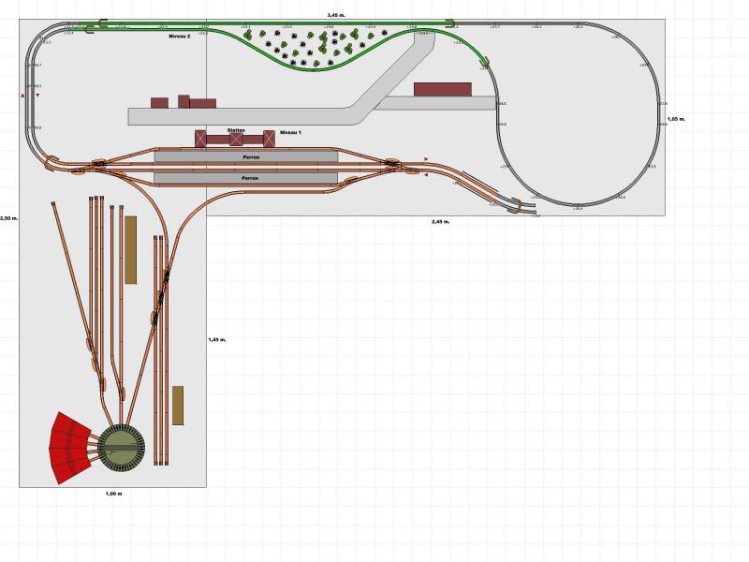Select the gray circular return loop track
Screen dimensions: 749x562
[x=578, y=114]
